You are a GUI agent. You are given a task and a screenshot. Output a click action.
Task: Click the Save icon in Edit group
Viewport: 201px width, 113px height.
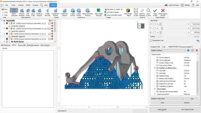(x=3, y=9)
